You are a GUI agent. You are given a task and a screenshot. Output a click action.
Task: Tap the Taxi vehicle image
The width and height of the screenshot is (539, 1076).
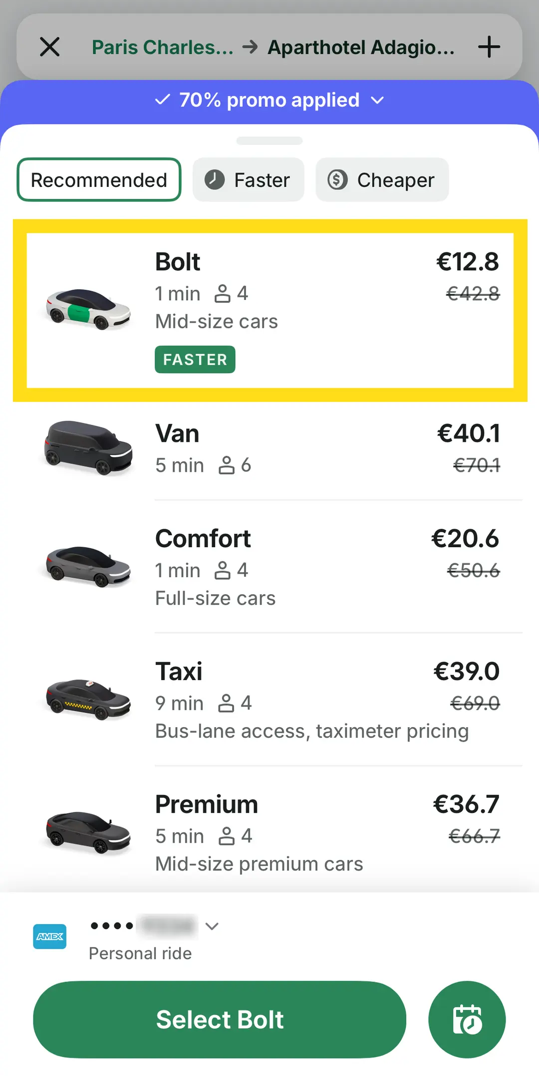88,699
